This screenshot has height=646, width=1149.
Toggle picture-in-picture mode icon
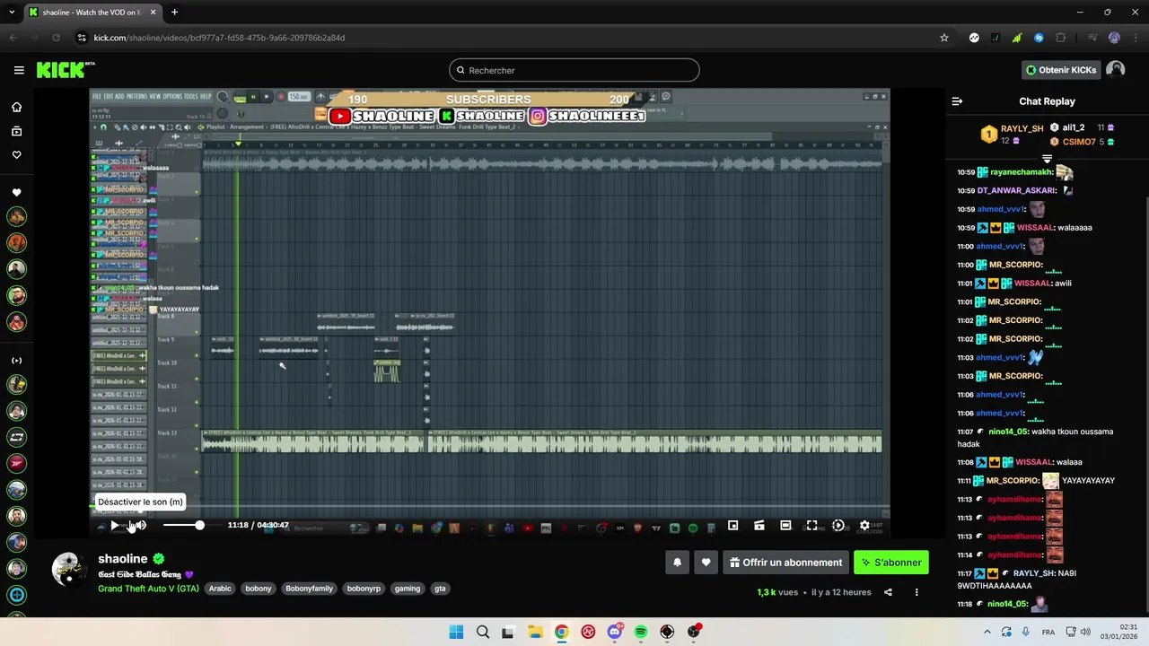click(x=732, y=525)
